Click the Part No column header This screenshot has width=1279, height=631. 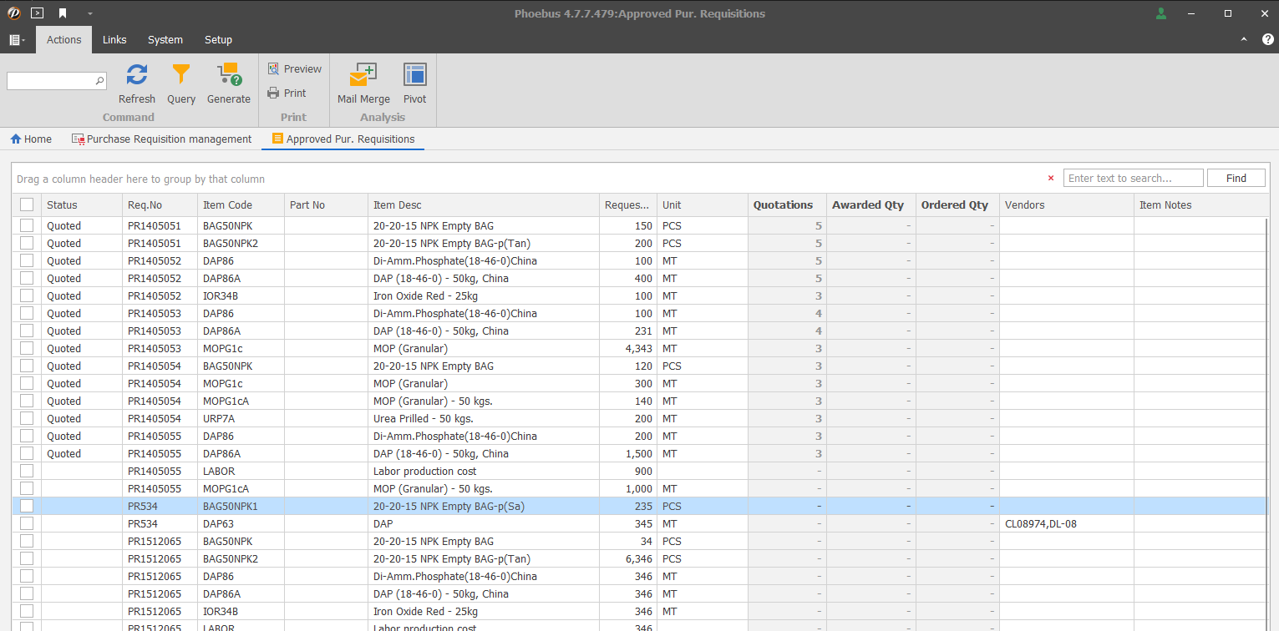(326, 204)
